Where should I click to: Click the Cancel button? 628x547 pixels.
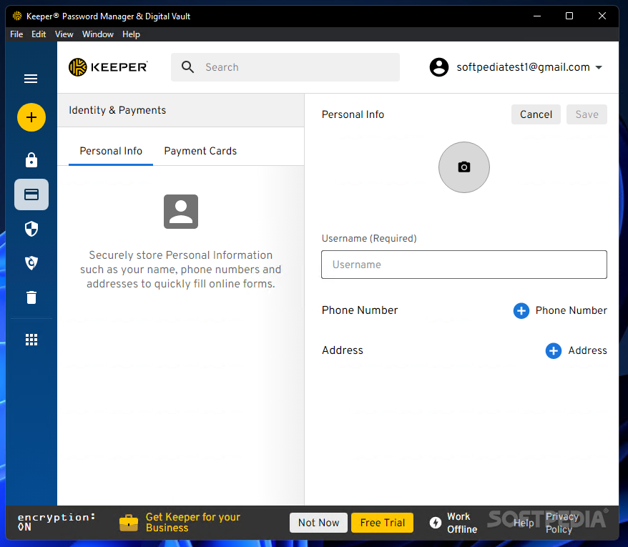[x=536, y=114]
